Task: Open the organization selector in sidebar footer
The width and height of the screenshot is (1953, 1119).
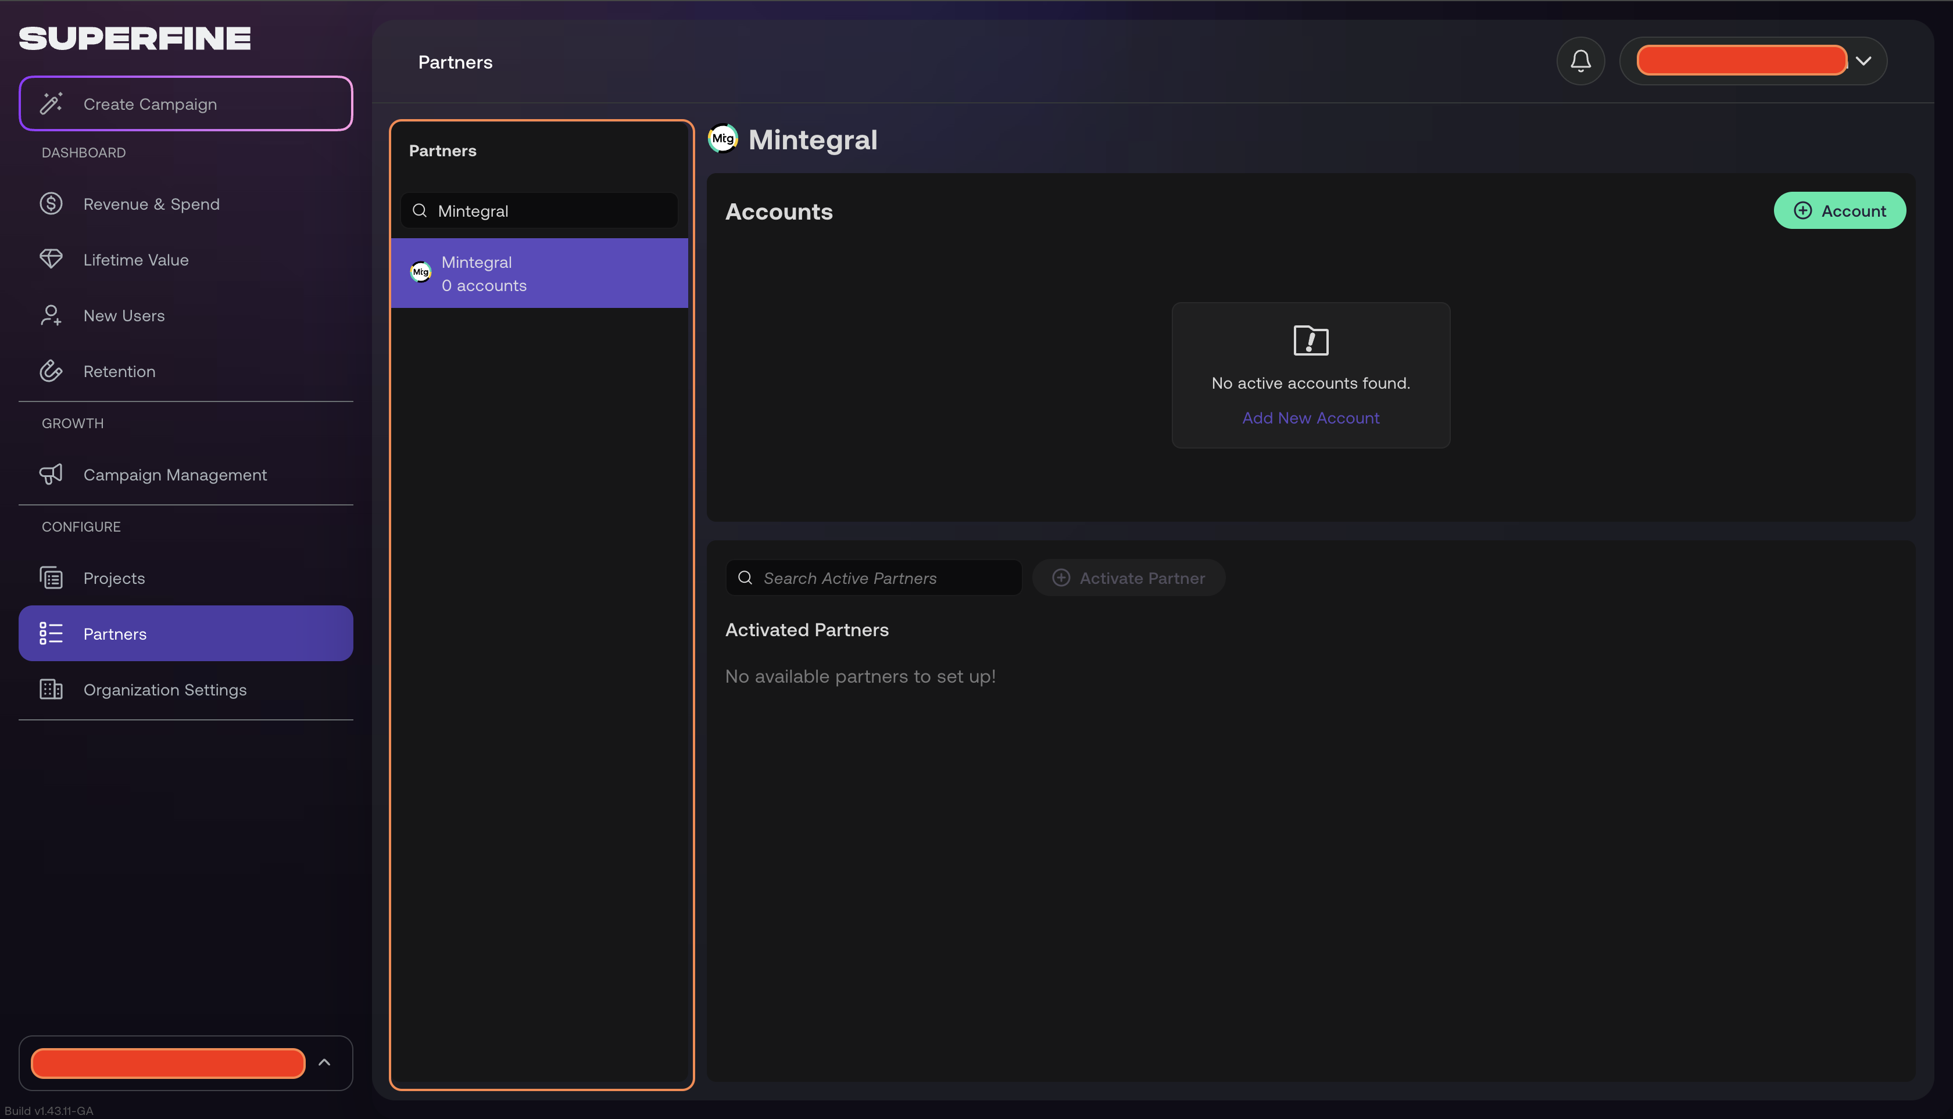Action: (x=185, y=1062)
